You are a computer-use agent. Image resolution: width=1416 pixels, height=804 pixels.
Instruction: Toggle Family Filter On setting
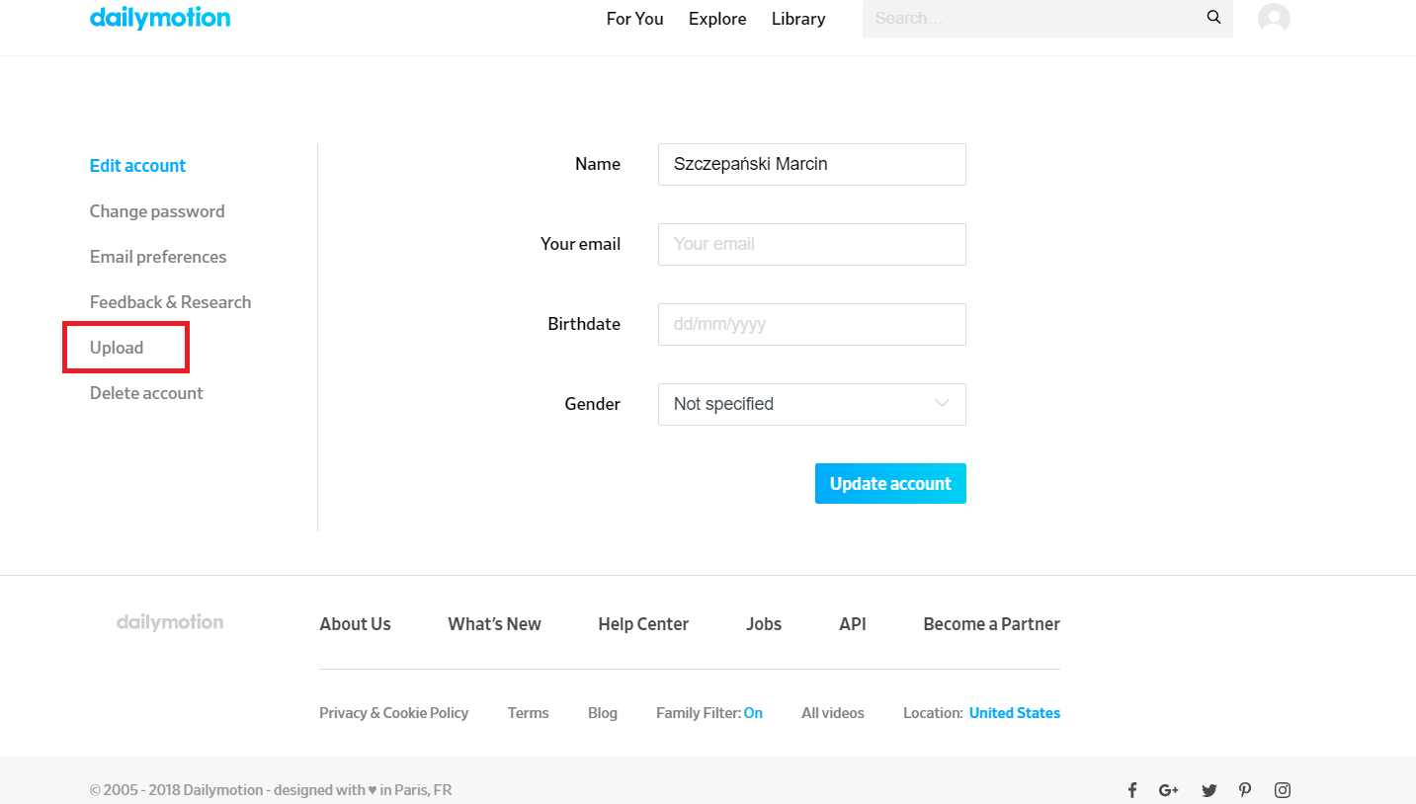point(753,713)
